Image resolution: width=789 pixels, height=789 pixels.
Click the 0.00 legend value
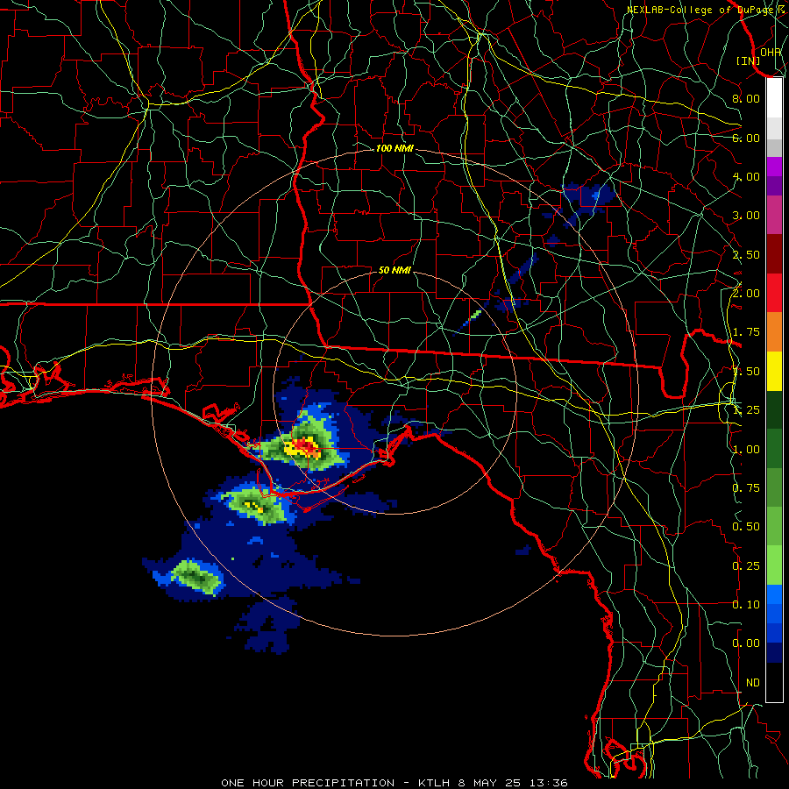tap(746, 643)
